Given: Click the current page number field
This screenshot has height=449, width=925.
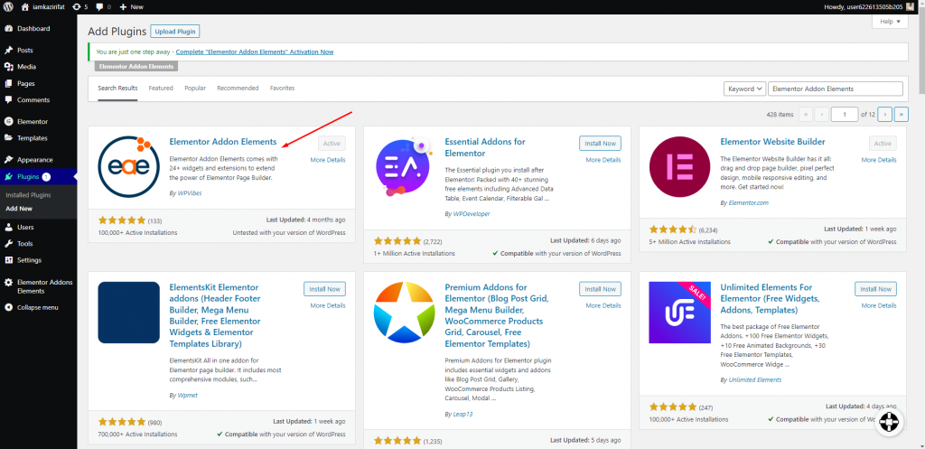Looking at the screenshot, I should [845, 114].
